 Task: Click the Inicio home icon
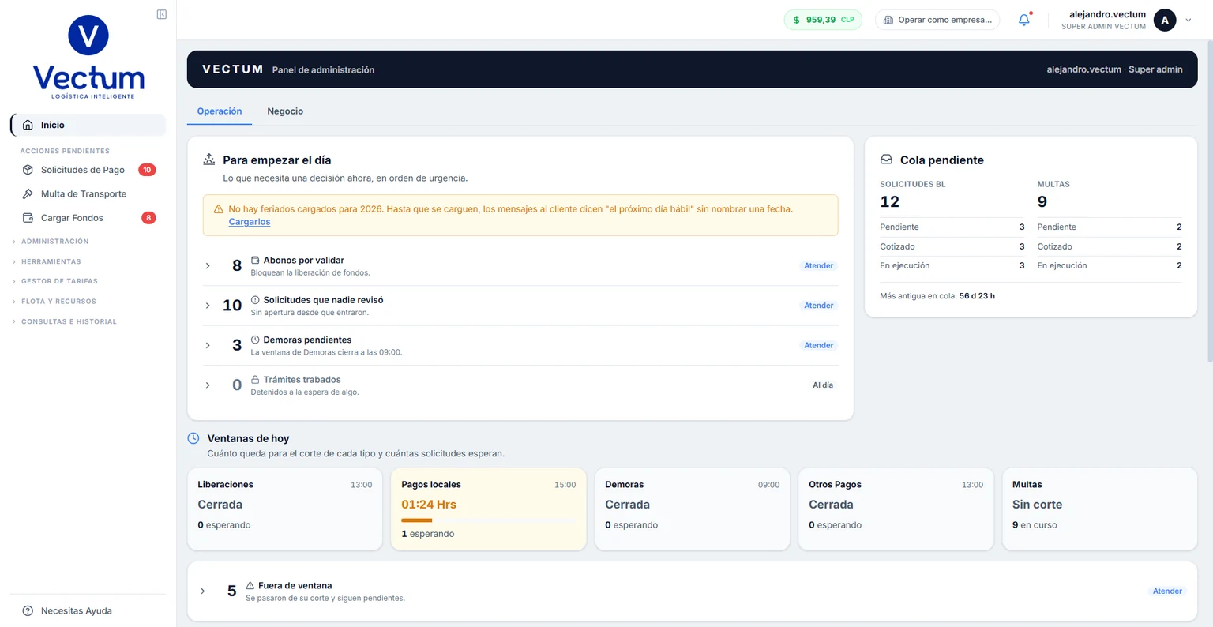[28, 125]
